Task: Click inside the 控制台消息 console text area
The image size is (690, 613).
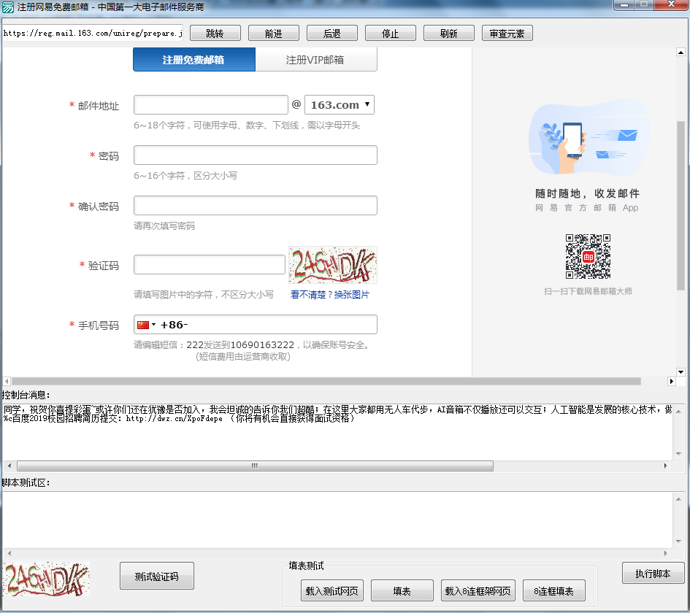Action: [337, 432]
